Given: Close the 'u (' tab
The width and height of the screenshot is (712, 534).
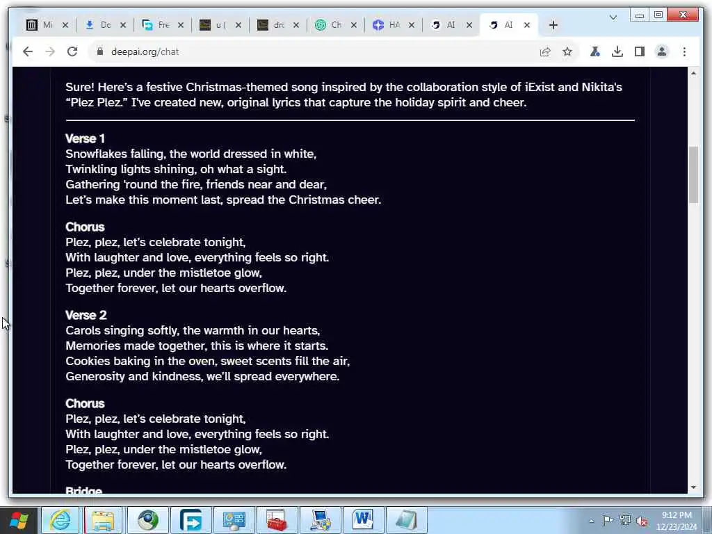Looking at the screenshot, I should click(238, 25).
